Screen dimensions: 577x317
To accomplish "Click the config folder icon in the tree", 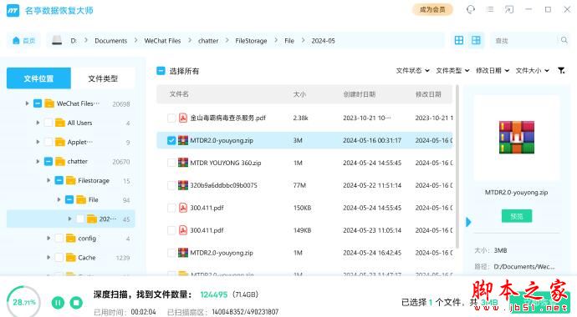I will 70,239.
